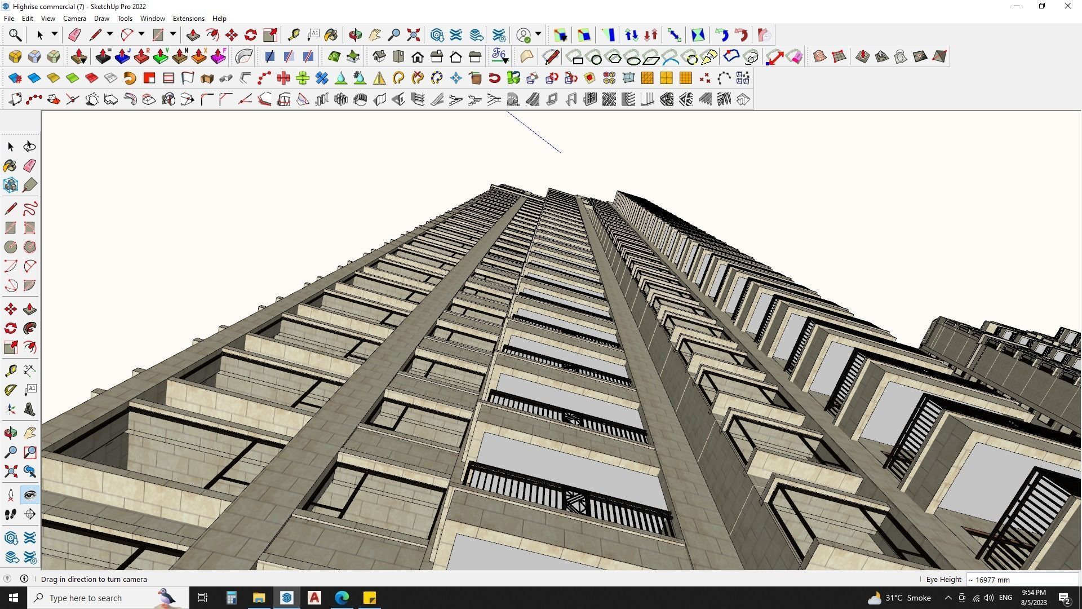
Task: Choose the Round Corner yellow cube icon
Action: click(15, 56)
